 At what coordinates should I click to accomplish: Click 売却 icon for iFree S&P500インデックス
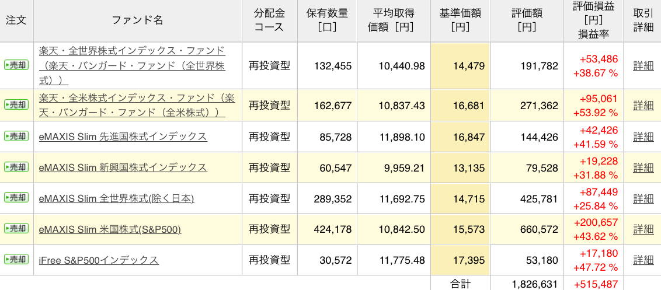16,259
